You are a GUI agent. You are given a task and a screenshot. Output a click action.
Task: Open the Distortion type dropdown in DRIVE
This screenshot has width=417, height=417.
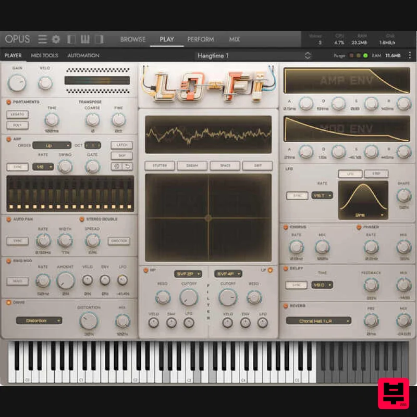pyautogui.click(x=39, y=321)
